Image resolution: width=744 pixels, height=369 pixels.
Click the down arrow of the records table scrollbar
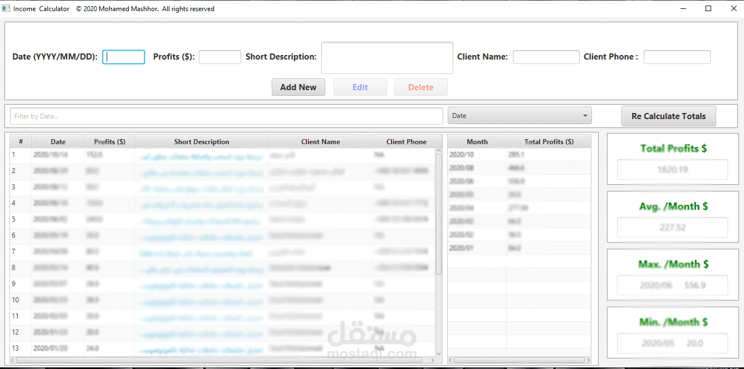[x=438, y=353]
